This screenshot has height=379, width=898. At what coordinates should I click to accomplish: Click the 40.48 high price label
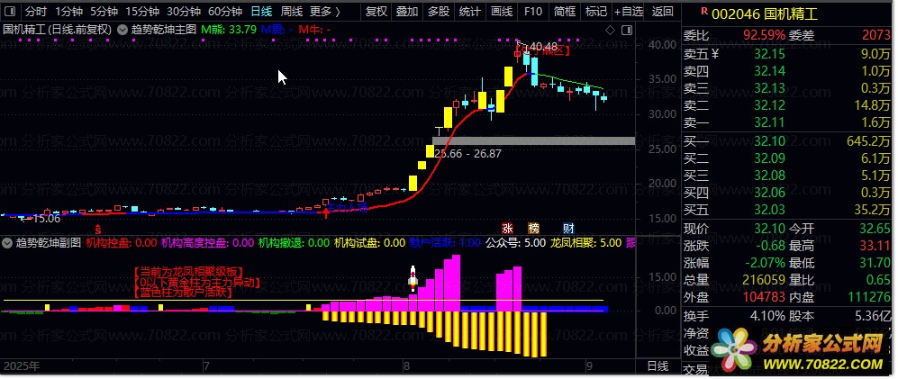click(542, 47)
